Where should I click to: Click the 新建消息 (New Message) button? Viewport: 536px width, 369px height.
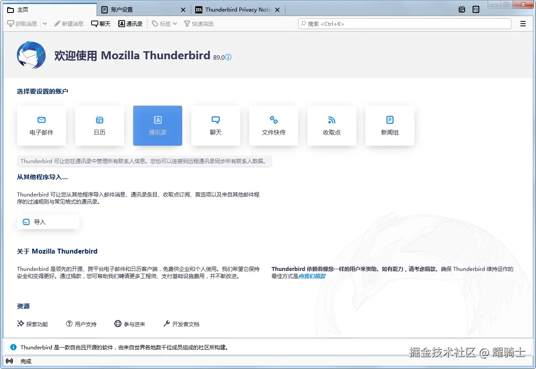pos(69,24)
